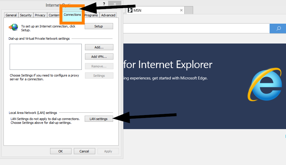This screenshot has height=165, width=286.
Task: Click 'get started with Microsoft Edge' text
Action: (x=180, y=78)
